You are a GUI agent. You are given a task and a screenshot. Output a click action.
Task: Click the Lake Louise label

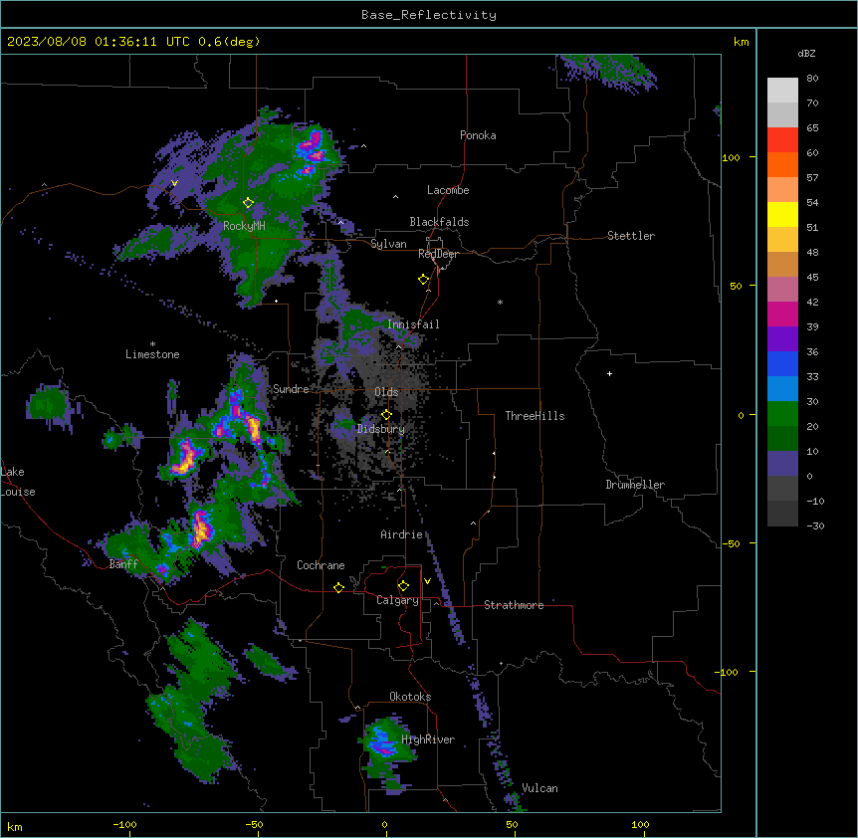[x=16, y=482]
